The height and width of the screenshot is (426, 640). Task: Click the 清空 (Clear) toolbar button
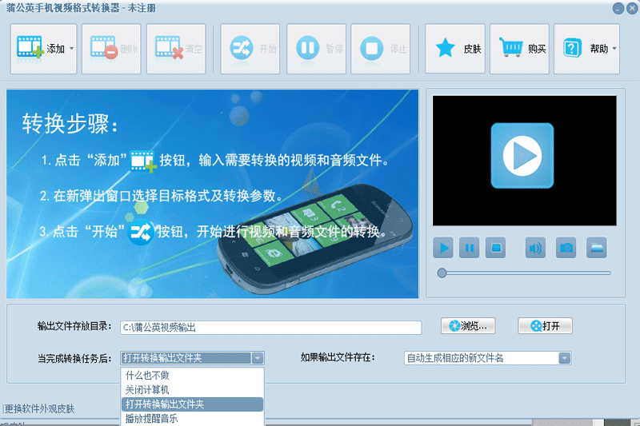pos(176,49)
